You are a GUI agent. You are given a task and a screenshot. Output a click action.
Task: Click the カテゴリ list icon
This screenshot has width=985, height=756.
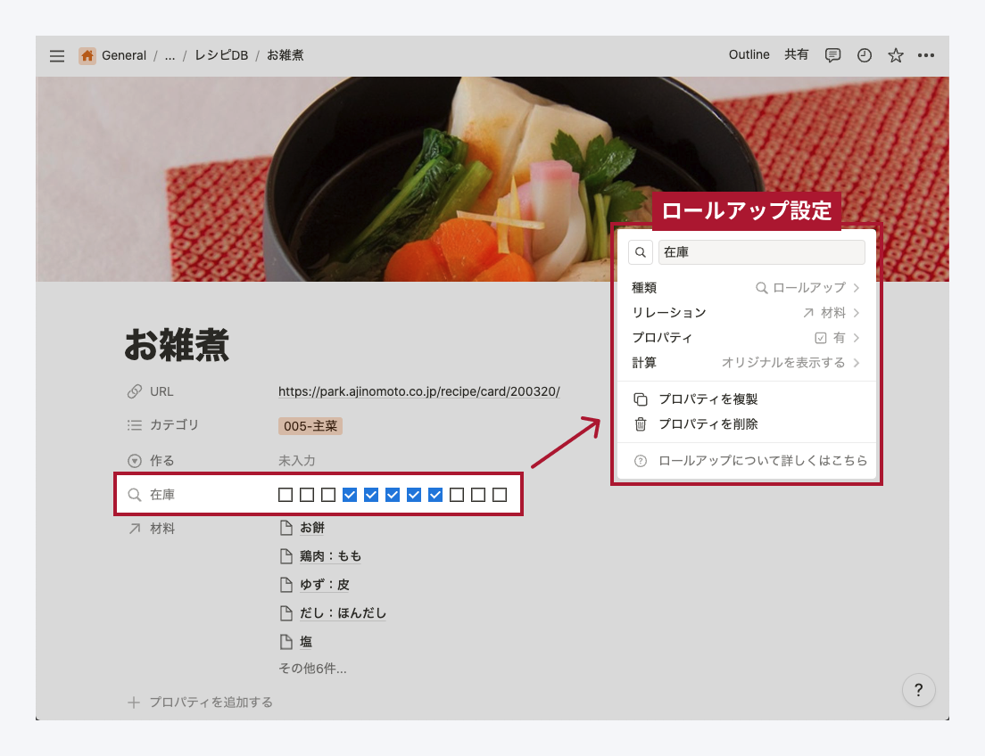135,425
